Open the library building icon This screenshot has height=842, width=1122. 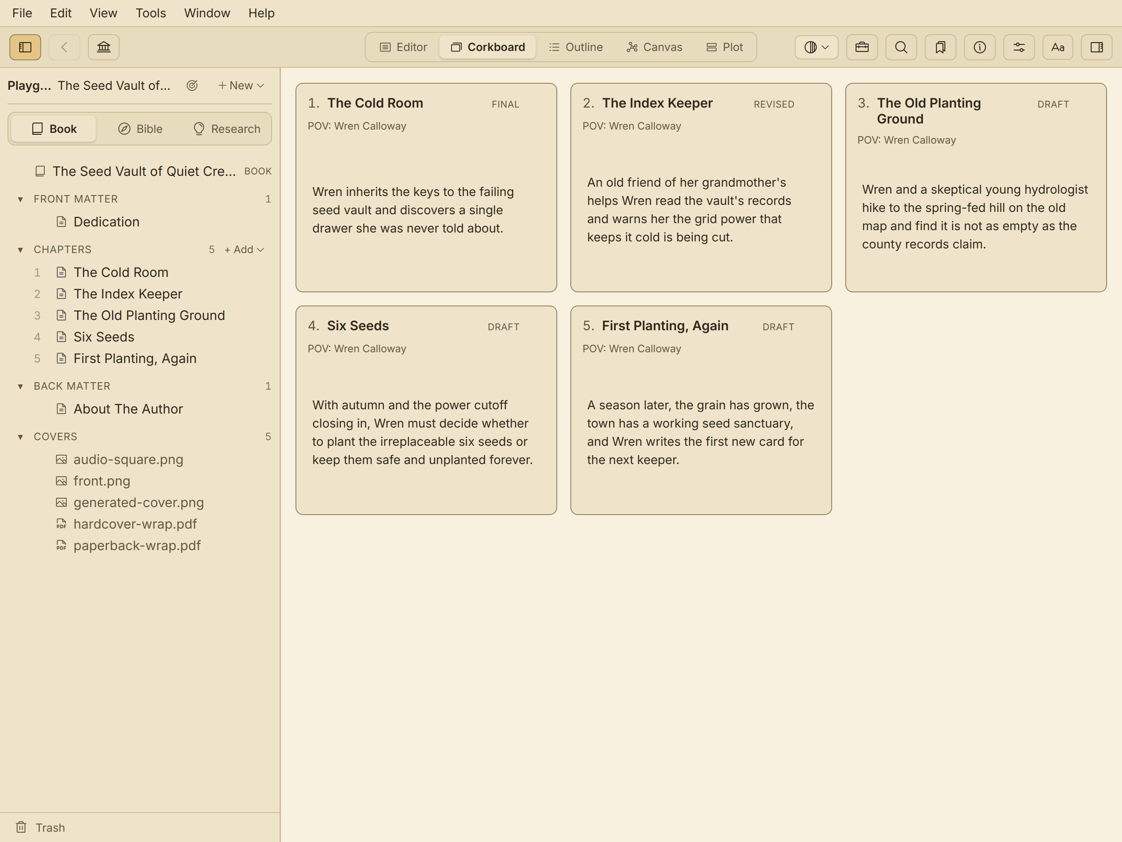pyautogui.click(x=103, y=47)
